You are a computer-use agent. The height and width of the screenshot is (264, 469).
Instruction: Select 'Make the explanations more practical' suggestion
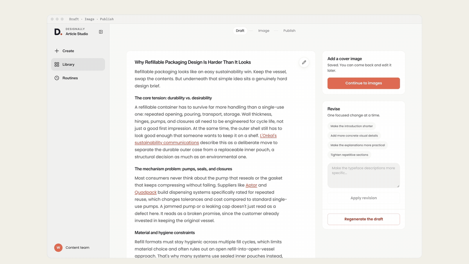coord(358,145)
